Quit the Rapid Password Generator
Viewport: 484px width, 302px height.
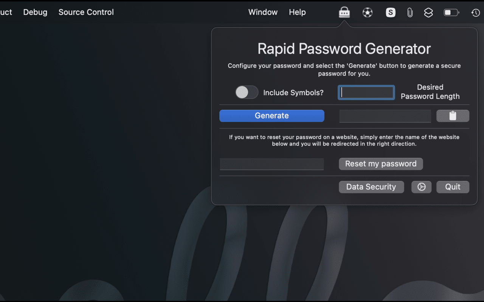click(x=453, y=187)
